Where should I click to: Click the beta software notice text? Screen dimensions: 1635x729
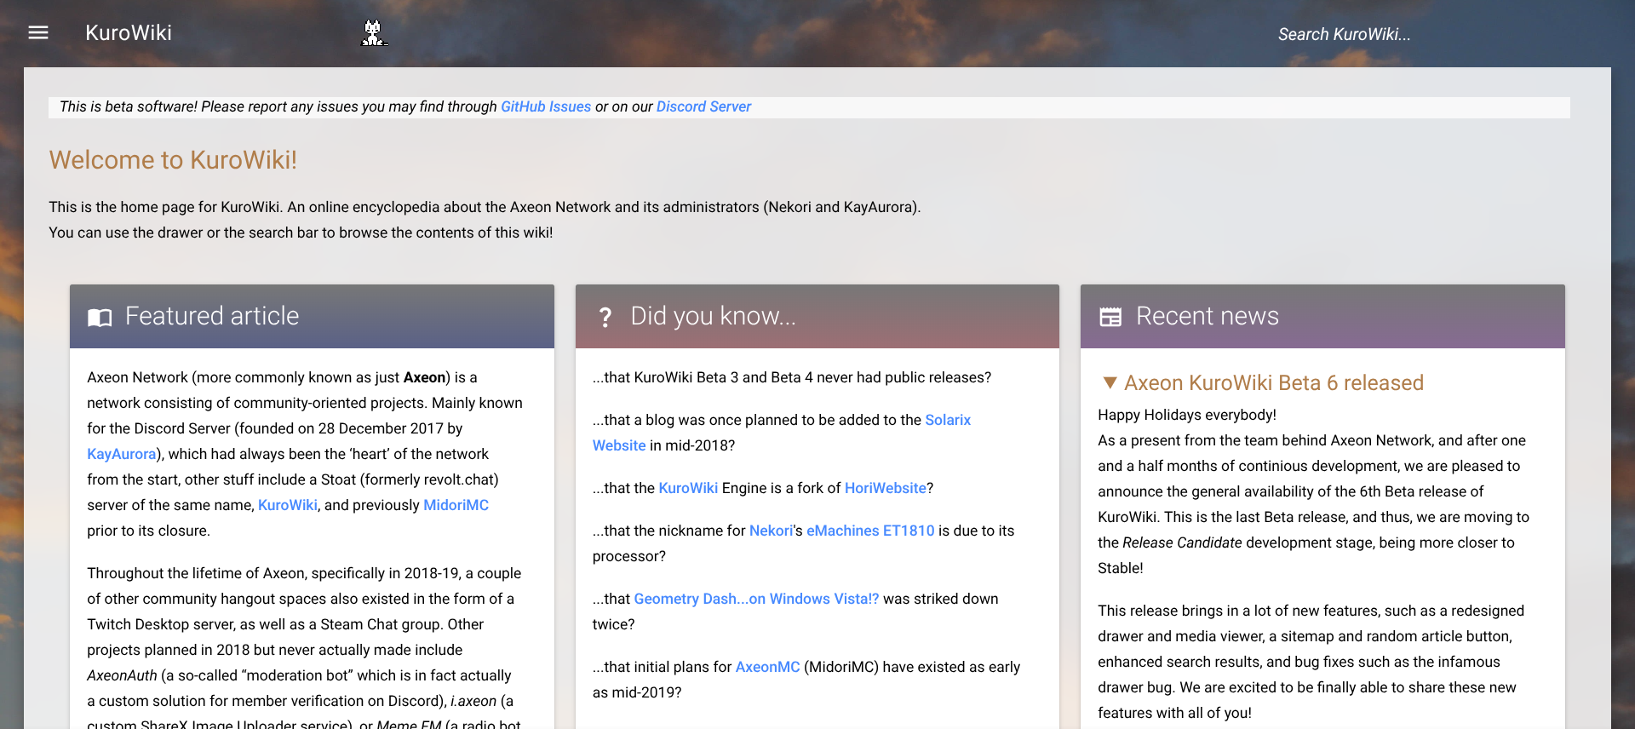[405, 106]
